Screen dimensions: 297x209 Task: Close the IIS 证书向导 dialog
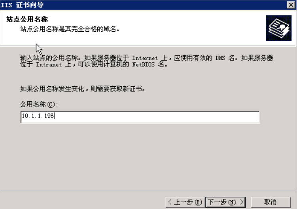tap(291, 5)
